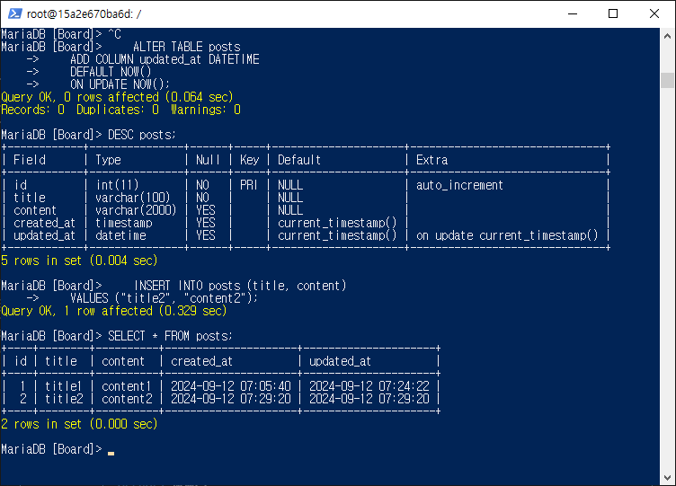
Task: Click the 'ALTER TABLE posts' command text
Action: click(187, 47)
